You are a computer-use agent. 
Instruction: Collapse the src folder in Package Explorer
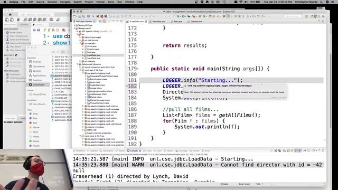click(78, 34)
